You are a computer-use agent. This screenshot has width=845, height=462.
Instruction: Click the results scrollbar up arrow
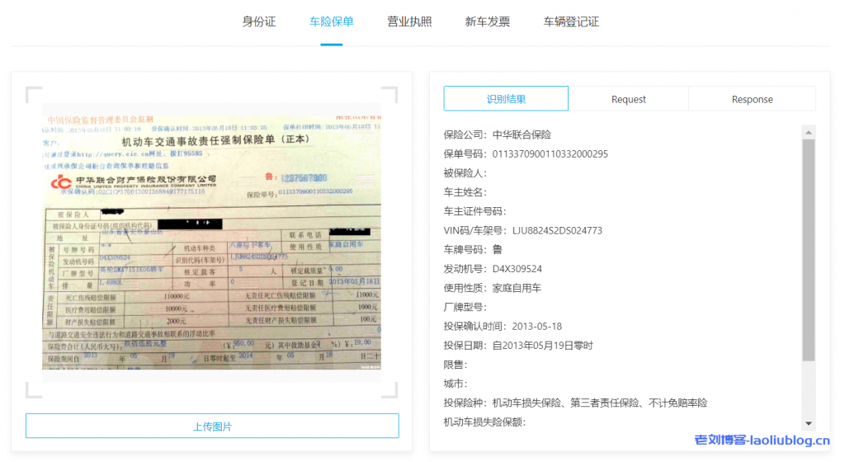click(x=809, y=132)
